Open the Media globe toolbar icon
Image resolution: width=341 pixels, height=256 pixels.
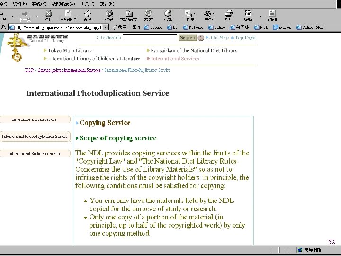tap(149, 16)
